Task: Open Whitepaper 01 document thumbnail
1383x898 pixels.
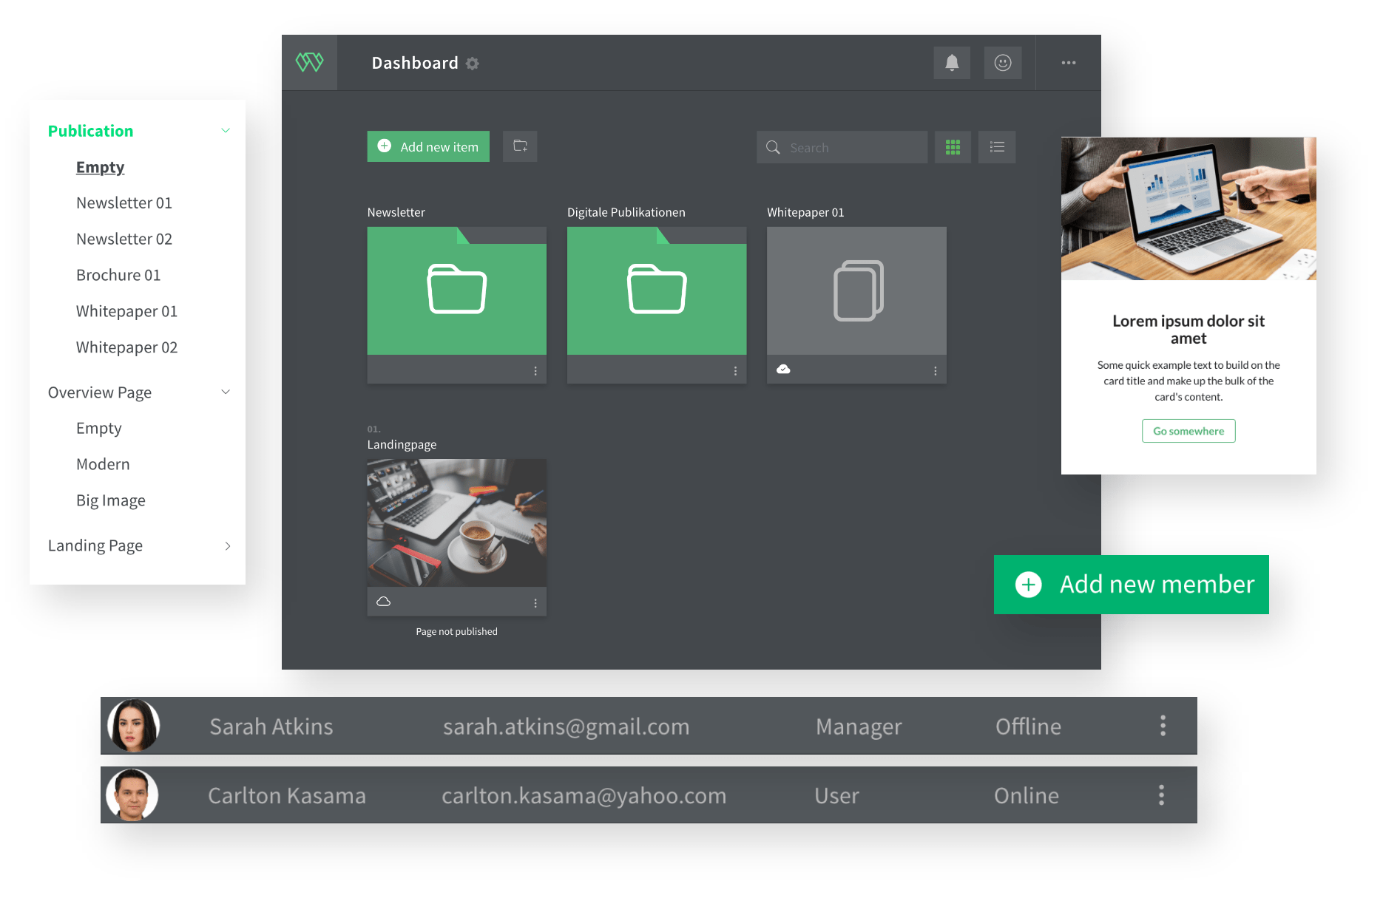Action: click(856, 290)
